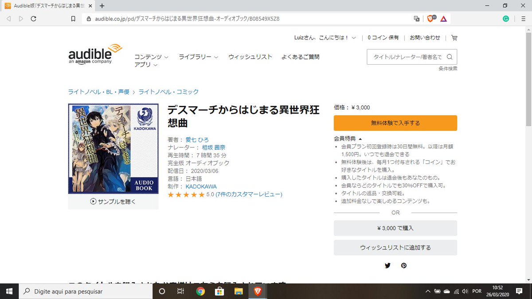Image resolution: width=532 pixels, height=299 pixels.
Task: Click ￥3,000 で購入 button
Action: click(x=395, y=228)
